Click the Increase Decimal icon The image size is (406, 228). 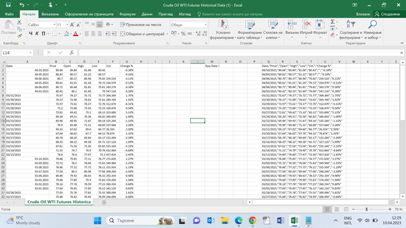(198, 34)
